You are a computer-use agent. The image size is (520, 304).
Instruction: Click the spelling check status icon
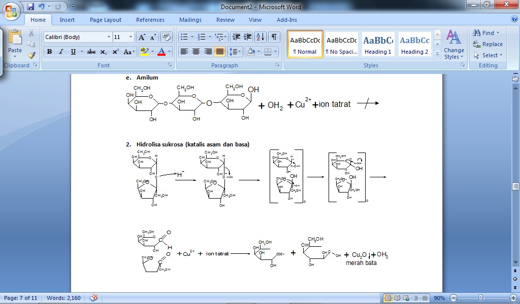point(93,298)
